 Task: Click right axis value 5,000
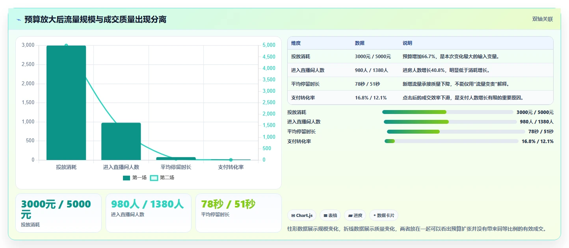coord(269,45)
